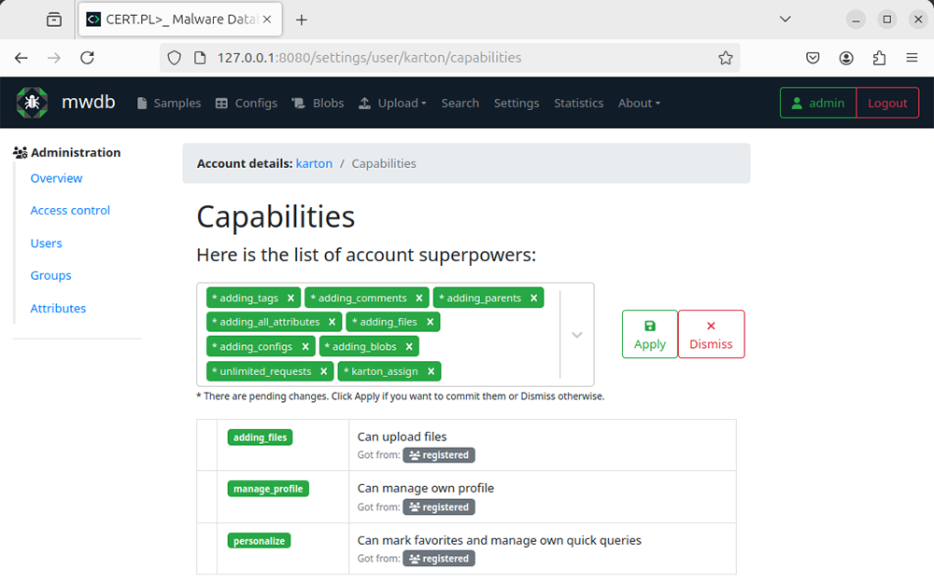
Task: Expand the capabilities selection dropdown chevron
Action: [576, 335]
